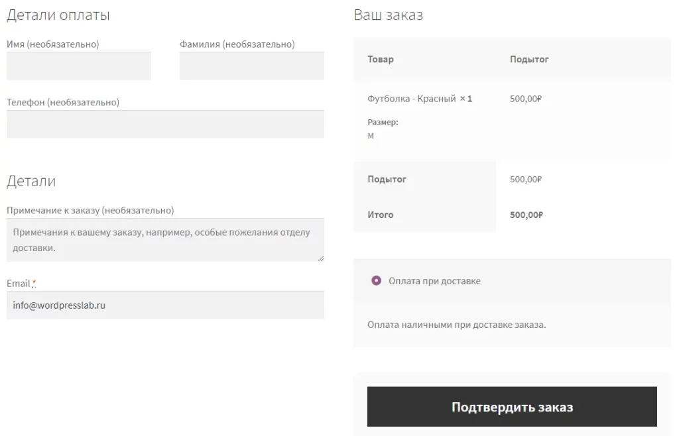Click the Фамилия (необязательно) label
Viewport: 679px width, 436px height.
[x=237, y=44]
